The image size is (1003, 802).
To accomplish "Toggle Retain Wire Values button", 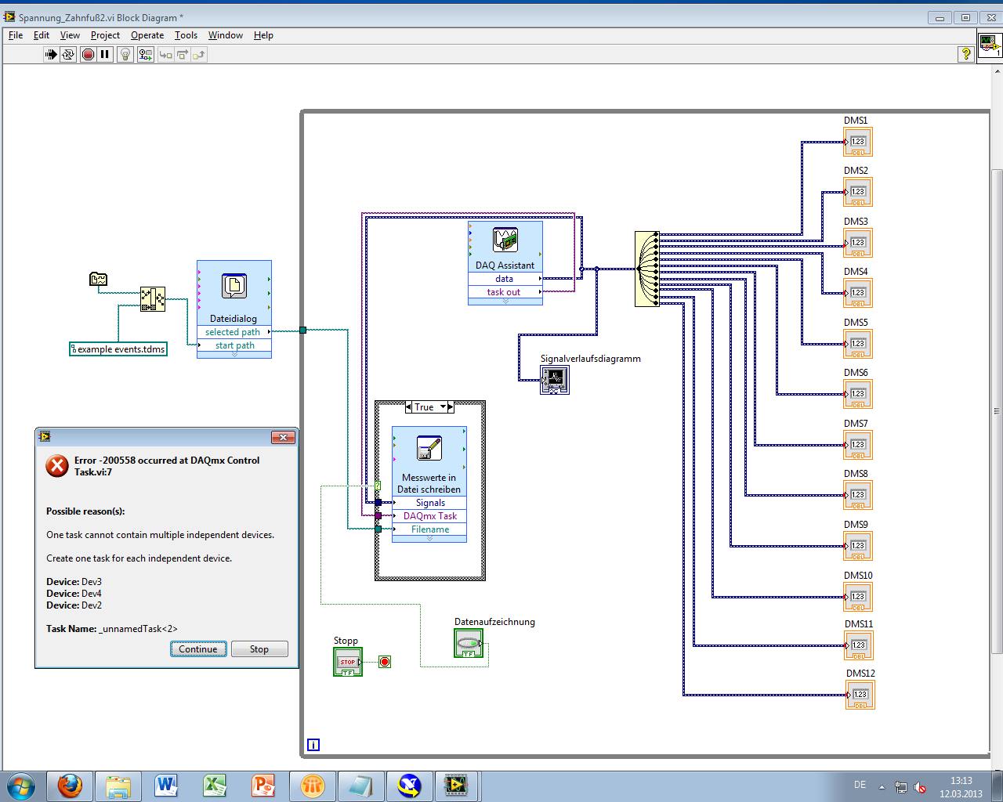I will pos(146,54).
